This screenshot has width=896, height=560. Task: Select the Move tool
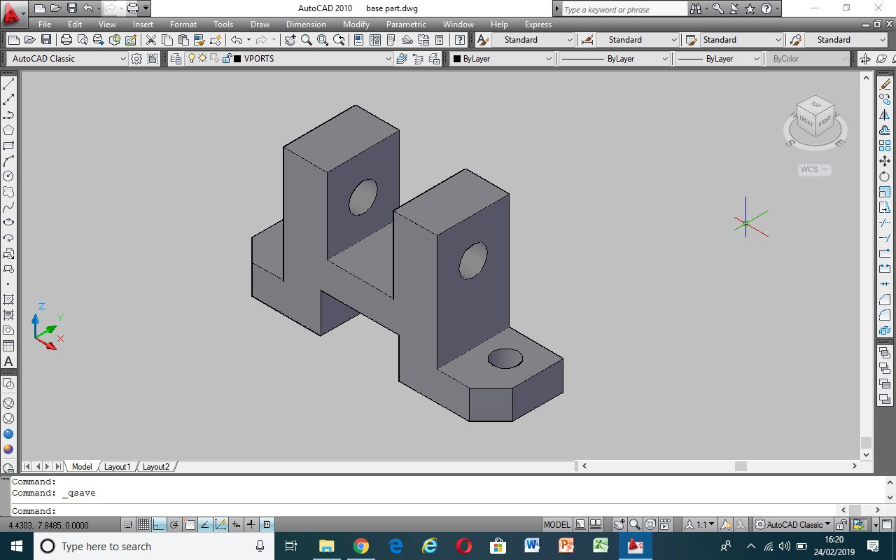883,160
